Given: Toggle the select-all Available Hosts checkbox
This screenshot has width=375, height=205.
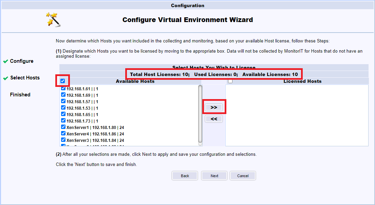Looking at the screenshot, I should [63, 81].
